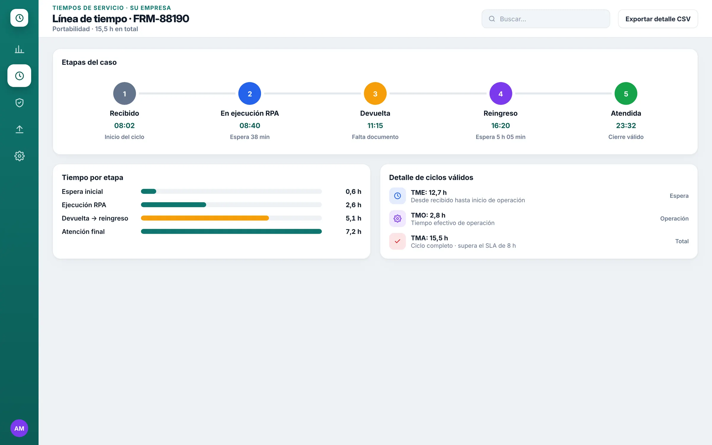Select the active clock timeline sidebar icon
This screenshot has width=712, height=445.
19,76
